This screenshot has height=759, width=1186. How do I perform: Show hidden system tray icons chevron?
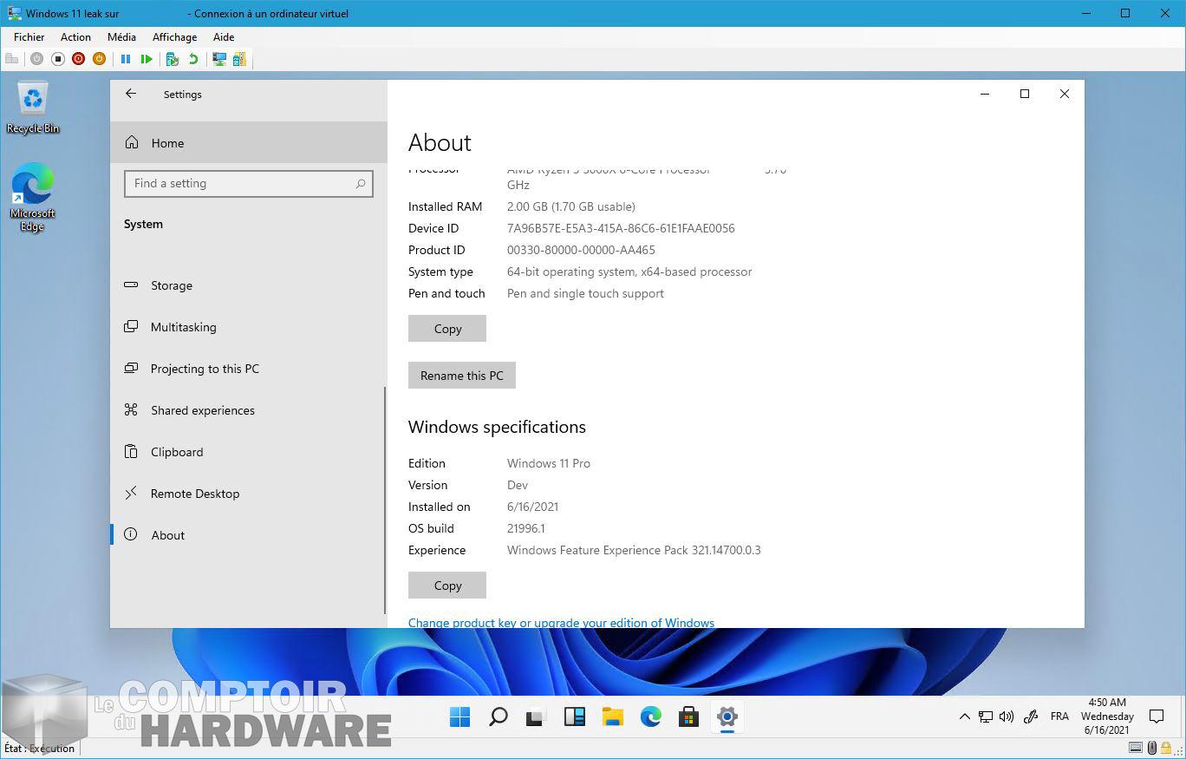tap(964, 716)
